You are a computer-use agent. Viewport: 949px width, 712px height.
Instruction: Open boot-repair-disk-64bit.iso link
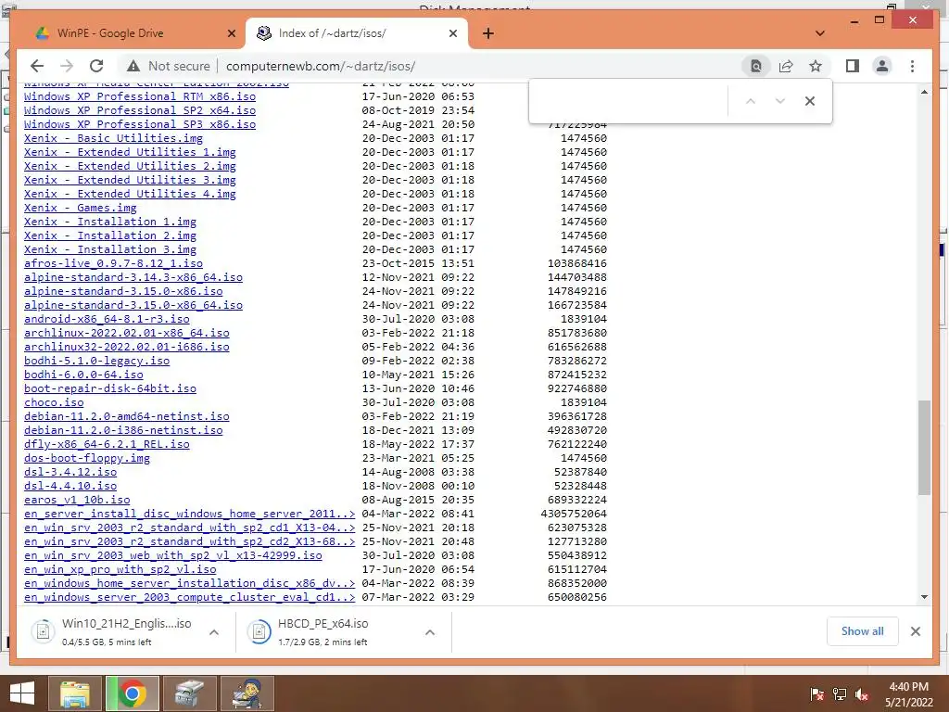110,388
